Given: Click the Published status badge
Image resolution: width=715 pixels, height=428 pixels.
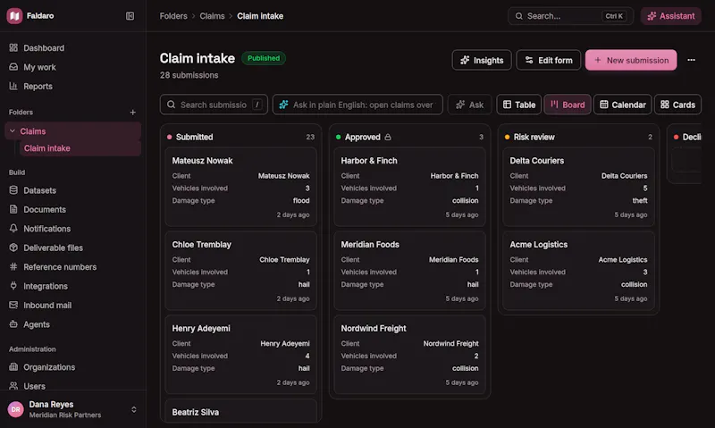Looking at the screenshot, I should tap(264, 58).
